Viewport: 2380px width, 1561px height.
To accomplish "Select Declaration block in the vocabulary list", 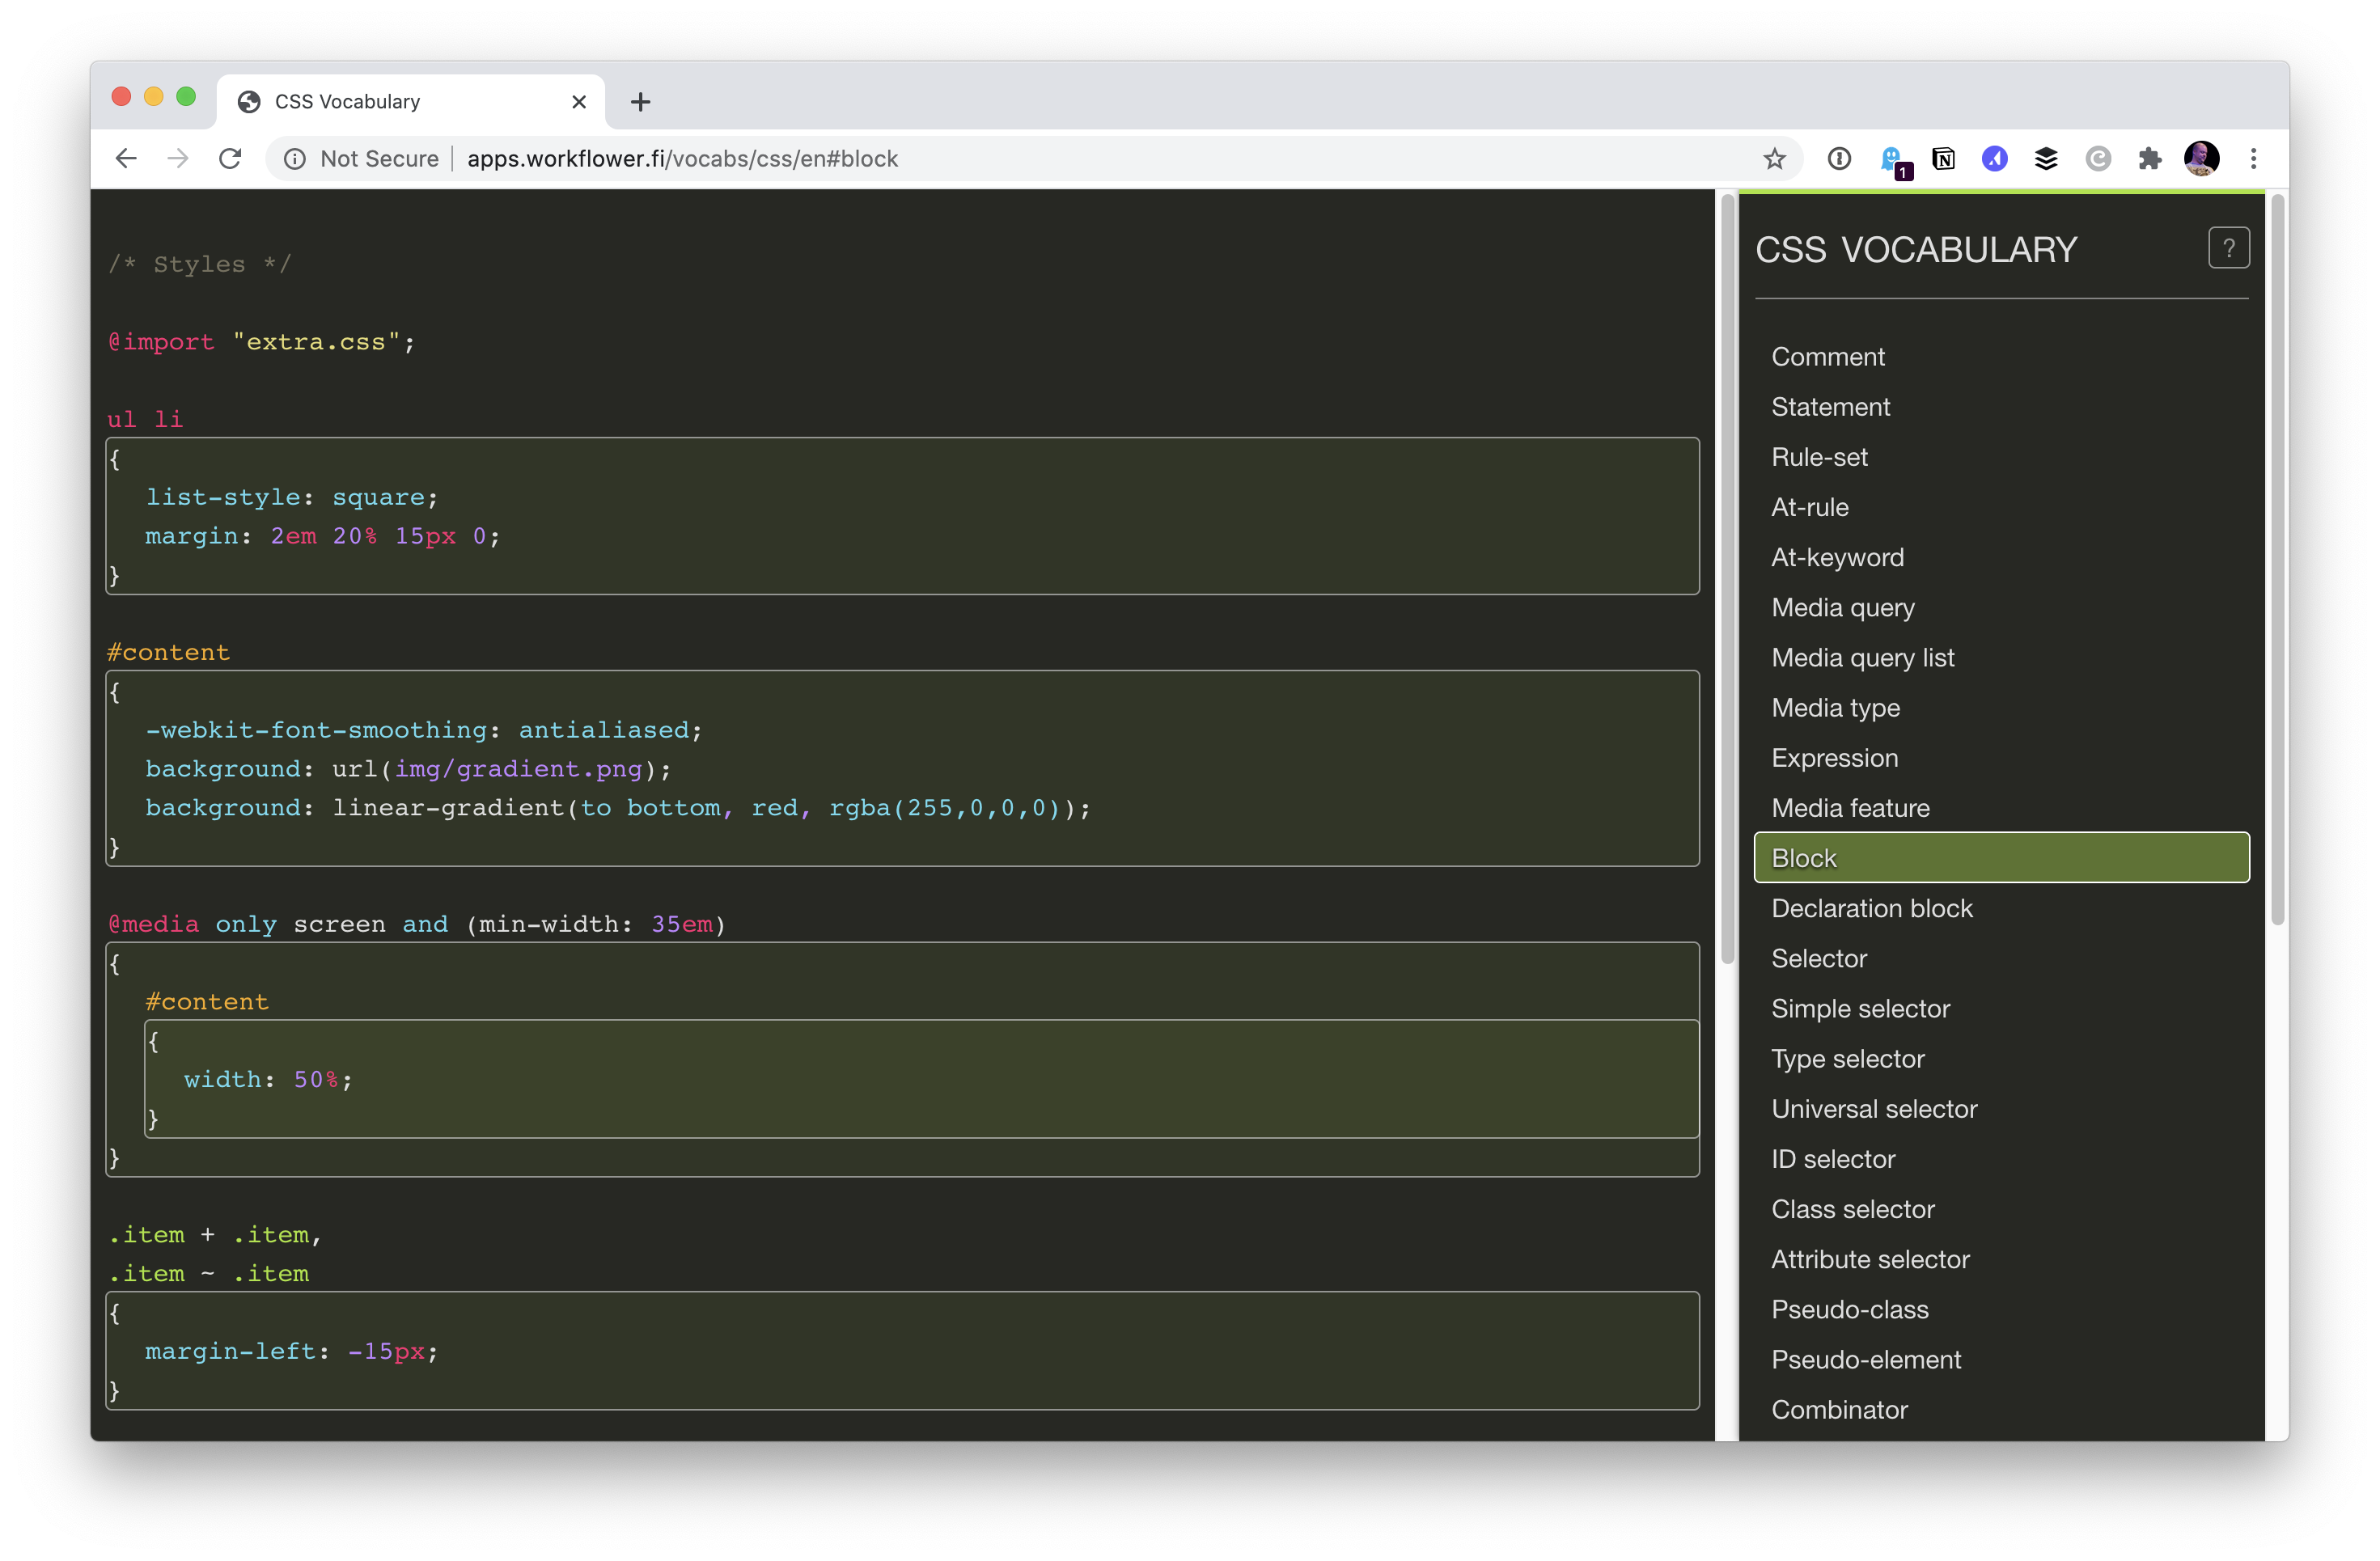I will pyautogui.click(x=1871, y=908).
